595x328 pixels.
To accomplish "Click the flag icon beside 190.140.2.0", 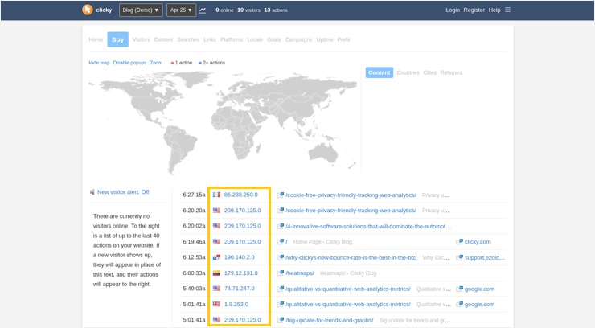I will (x=216, y=257).
